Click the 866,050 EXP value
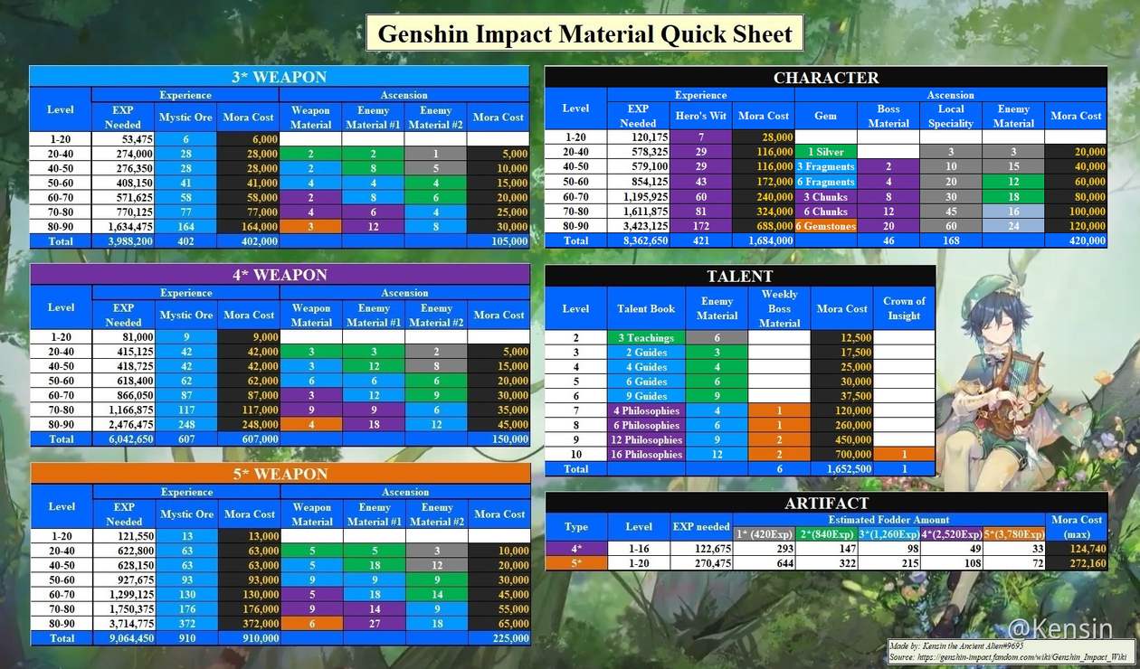Screen dimensions: 1140x669 [x=123, y=395]
